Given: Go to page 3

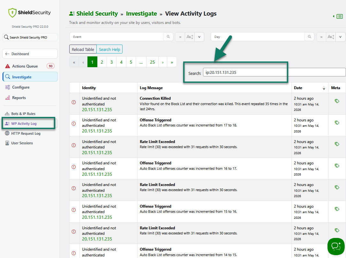Looking at the screenshot, I should [112, 62].
